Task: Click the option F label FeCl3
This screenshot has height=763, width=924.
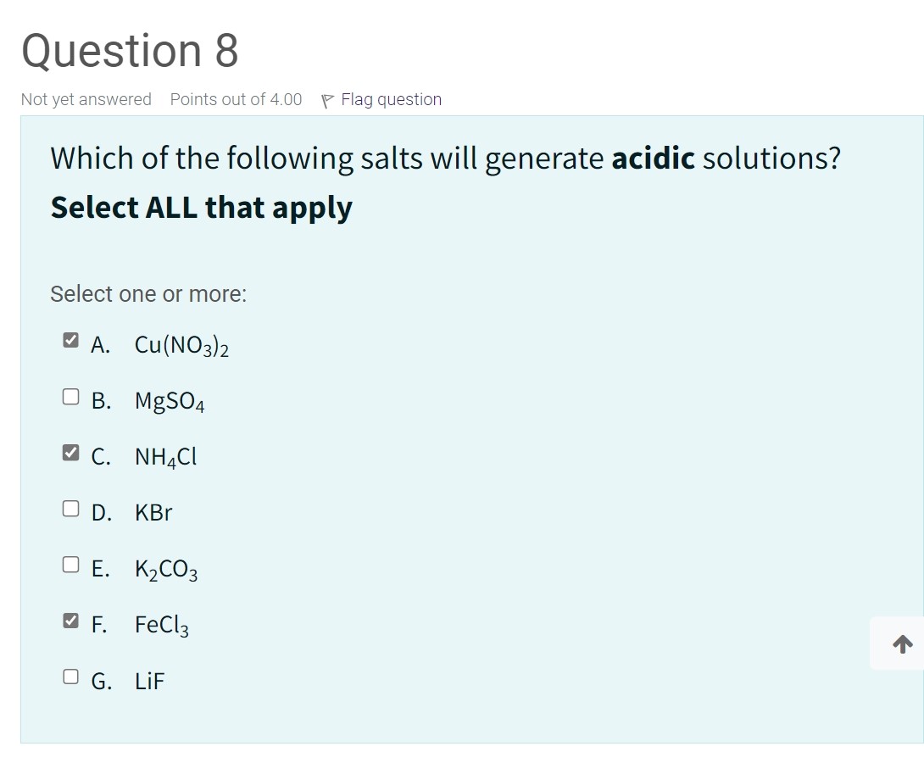Action: (161, 624)
